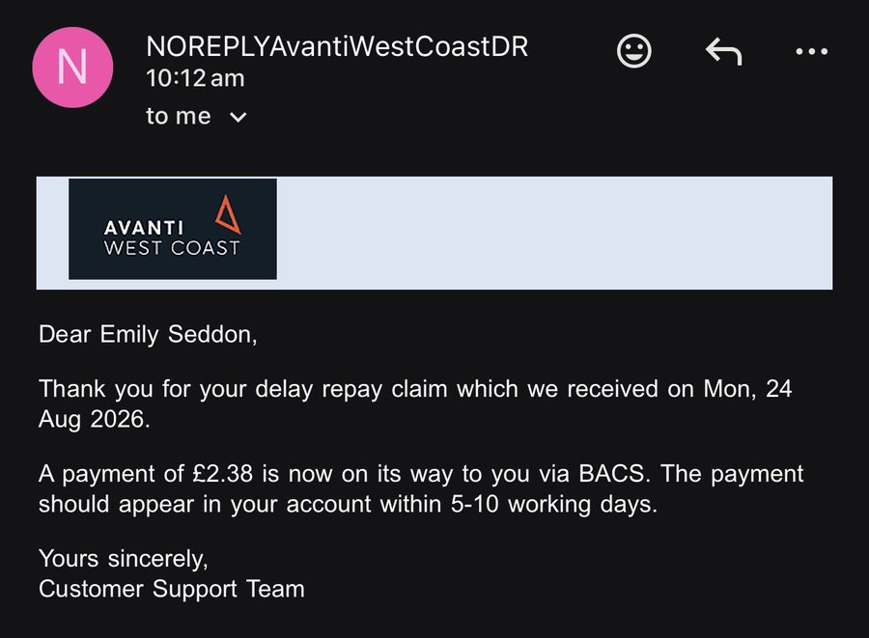Tap the pink N sender avatar

(x=72, y=67)
